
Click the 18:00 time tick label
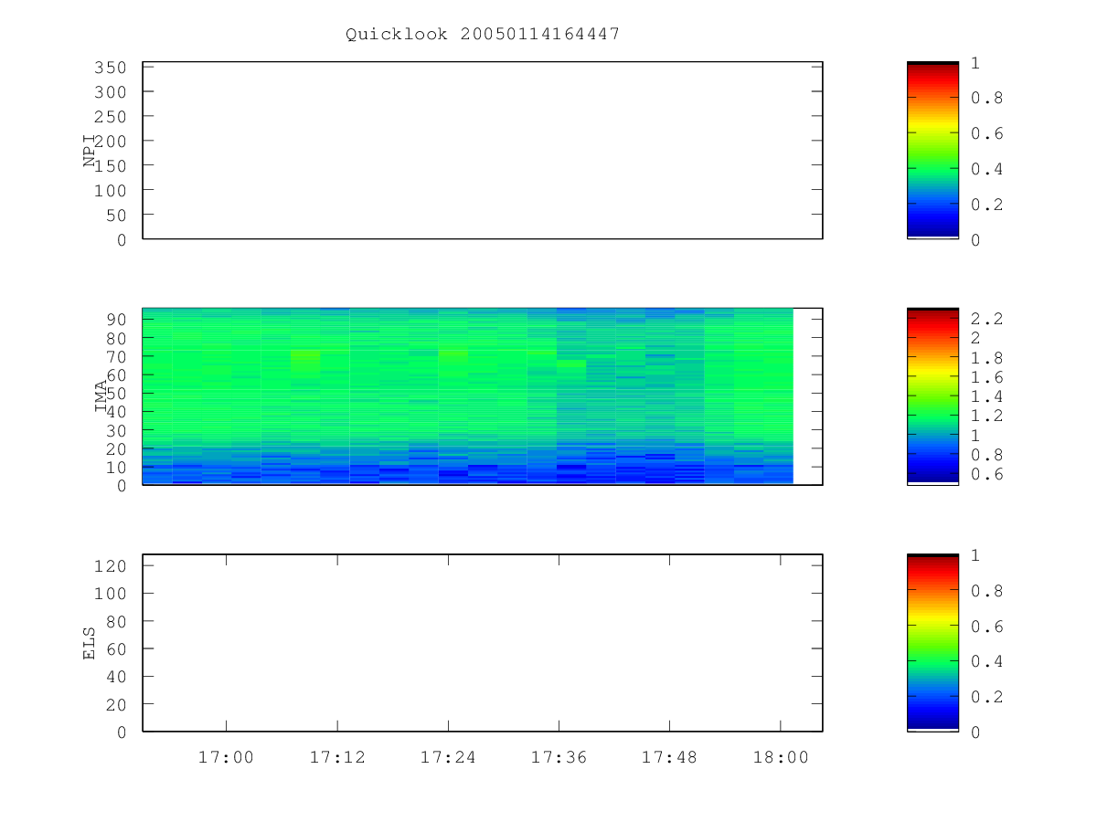coord(781,757)
